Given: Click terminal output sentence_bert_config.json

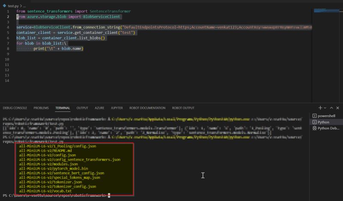Looking at the screenshot, I should (61, 173).
